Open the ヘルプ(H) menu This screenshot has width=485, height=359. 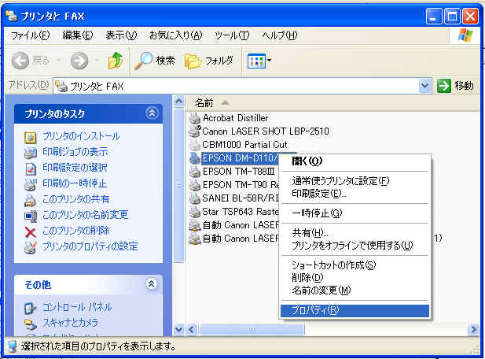pos(279,35)
